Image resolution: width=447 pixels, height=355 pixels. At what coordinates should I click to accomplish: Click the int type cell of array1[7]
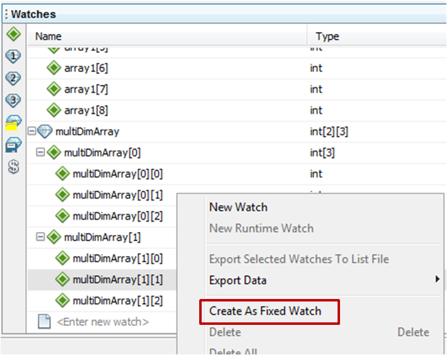(316, 89)
